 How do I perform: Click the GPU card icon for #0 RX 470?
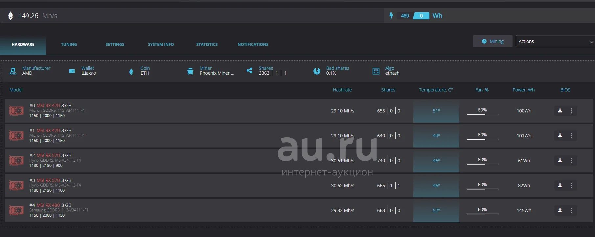[x=16, y=111]
